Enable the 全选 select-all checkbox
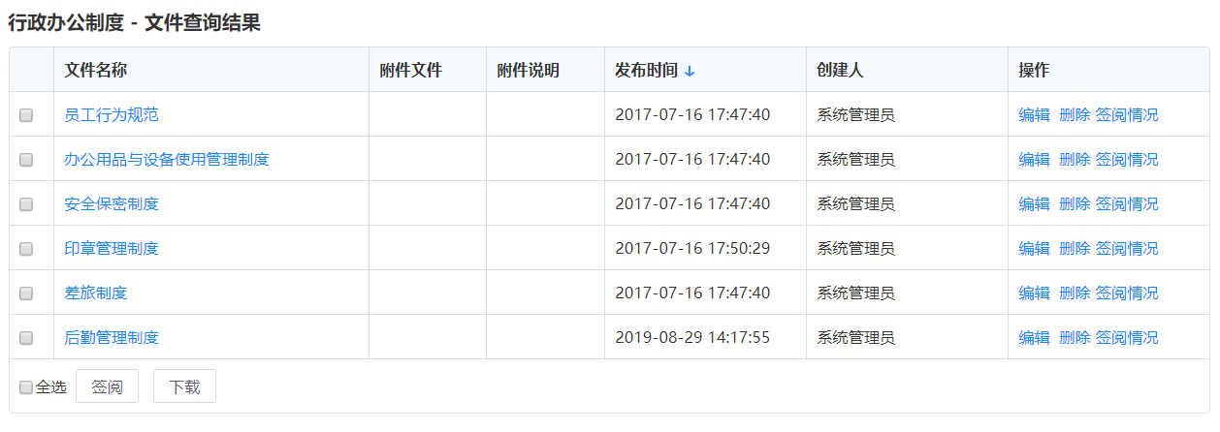Image resolution: width=1220 pixels, height=432 pixels. pyautogui.click(x=26, y=387)
